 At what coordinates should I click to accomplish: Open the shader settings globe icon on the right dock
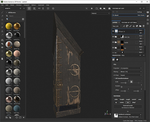pos(148,16)
